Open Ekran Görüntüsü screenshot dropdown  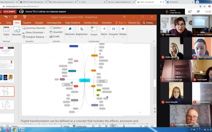tap(34, 32)
